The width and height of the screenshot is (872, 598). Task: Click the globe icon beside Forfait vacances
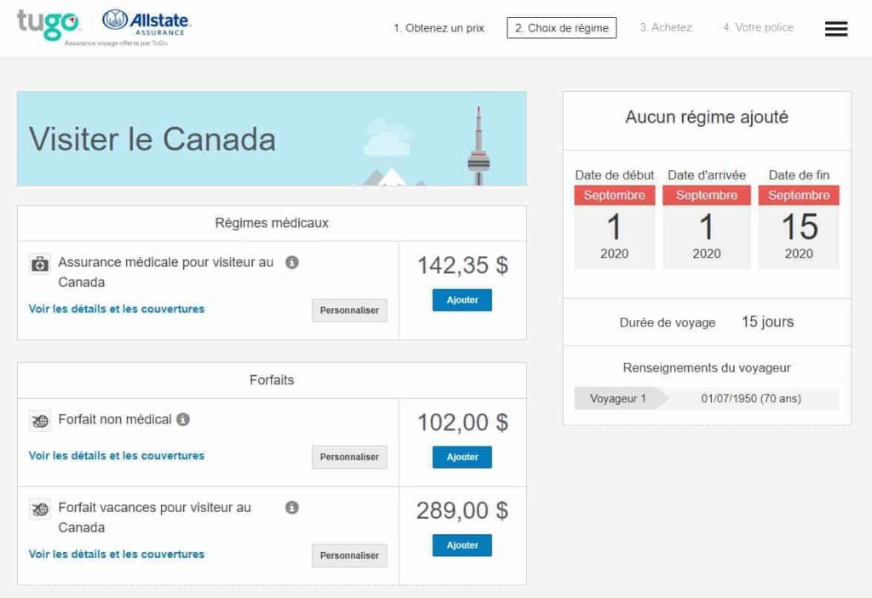pos(38,508)
